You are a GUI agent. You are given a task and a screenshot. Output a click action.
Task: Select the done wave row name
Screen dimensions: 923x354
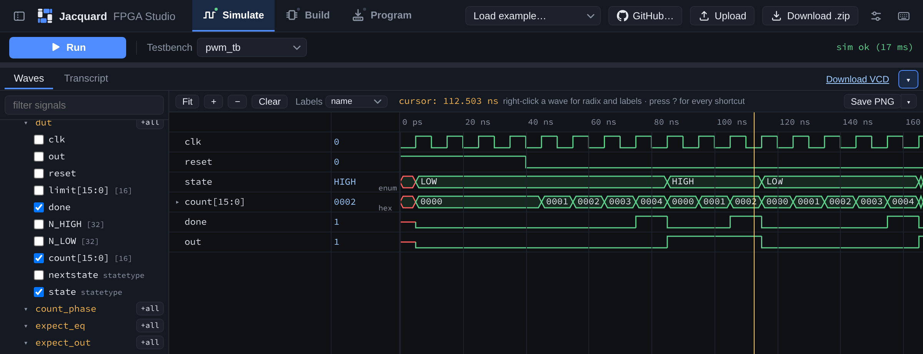tap(195, 222)
